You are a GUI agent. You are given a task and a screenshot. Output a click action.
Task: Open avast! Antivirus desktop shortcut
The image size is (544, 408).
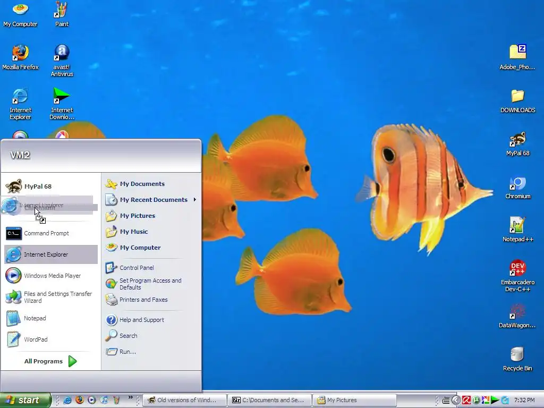(x=62, y=61)
